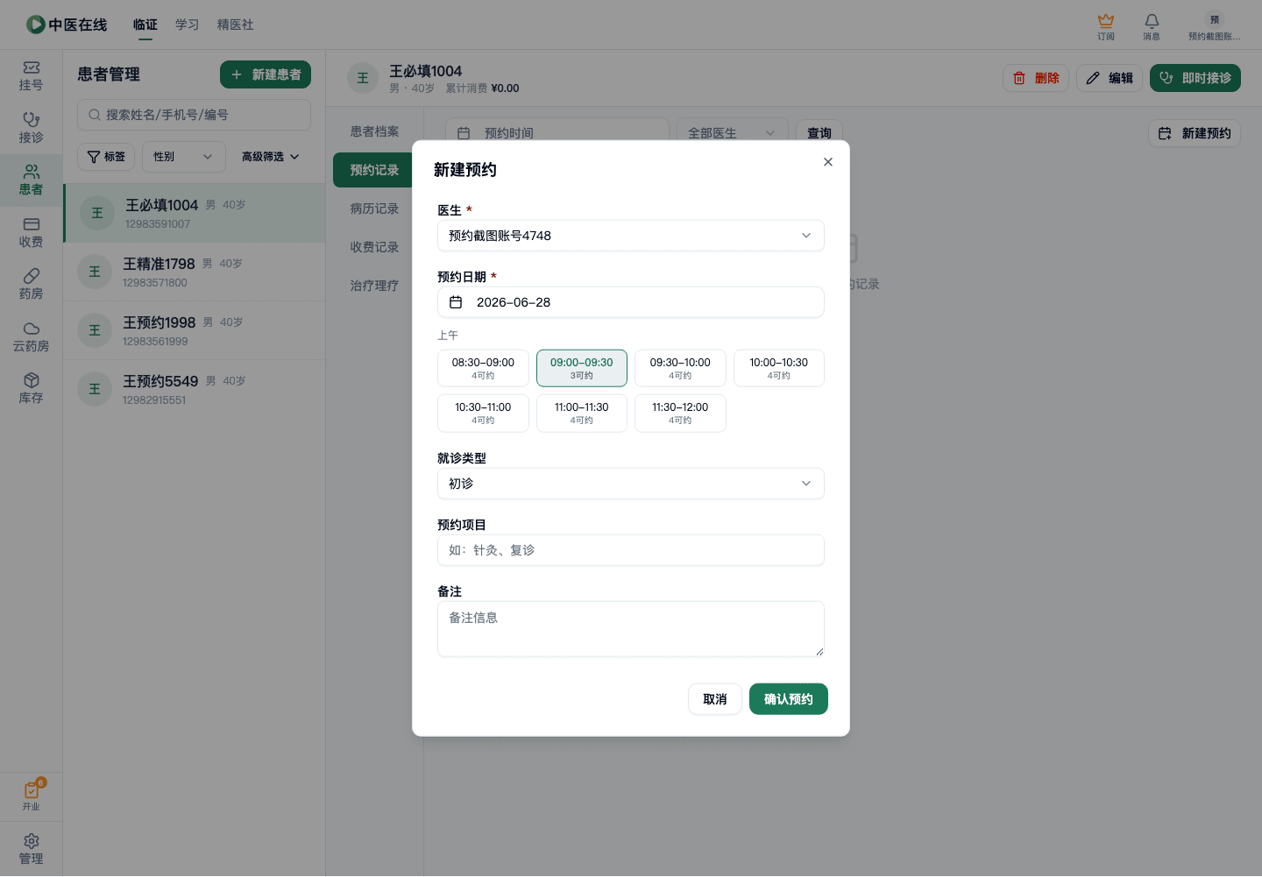Screen dimensions: 1262x877
Task: Select the 09:30–10:00 time slot
Action: tap(680, 368)
